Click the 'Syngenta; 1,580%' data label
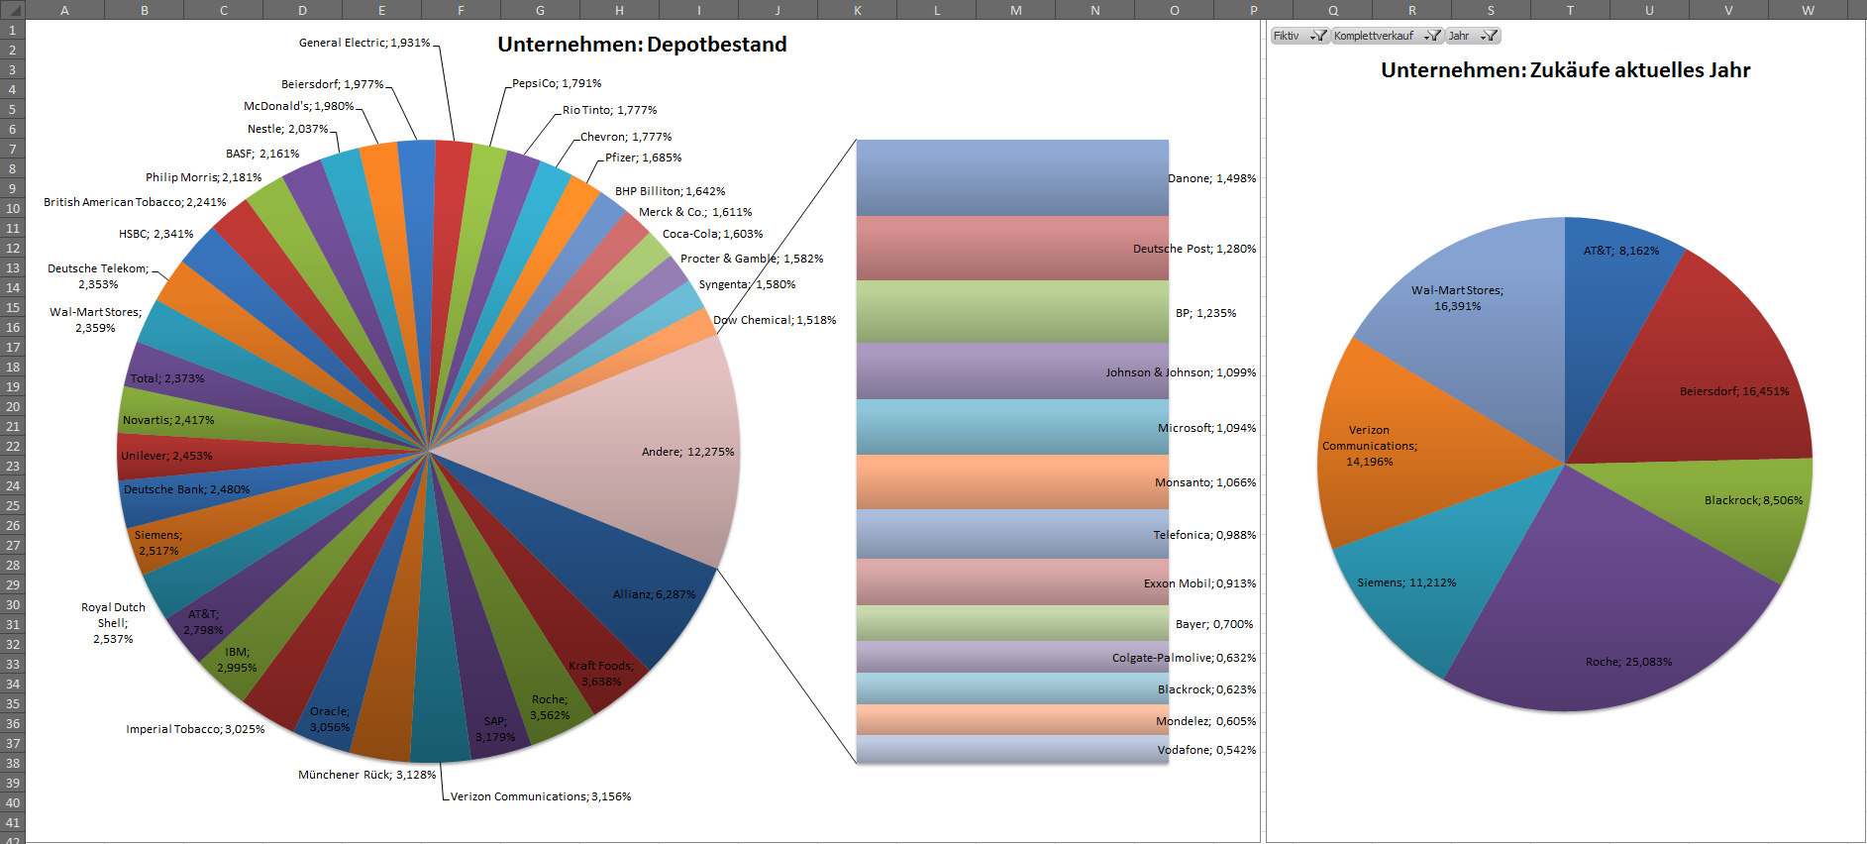Viewport: 1867px width, 844px height. click(x=747, y=284)
